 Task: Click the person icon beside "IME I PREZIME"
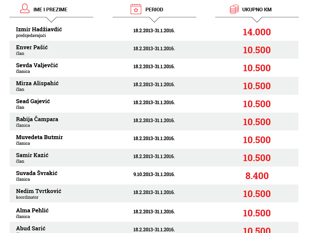(25, 9)
